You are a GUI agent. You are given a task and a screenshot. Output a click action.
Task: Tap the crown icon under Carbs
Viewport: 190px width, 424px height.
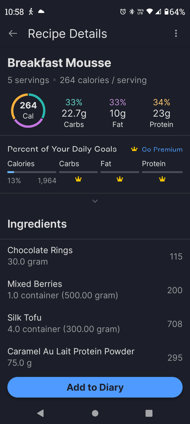pyautogui.click(x=78, y=179)
